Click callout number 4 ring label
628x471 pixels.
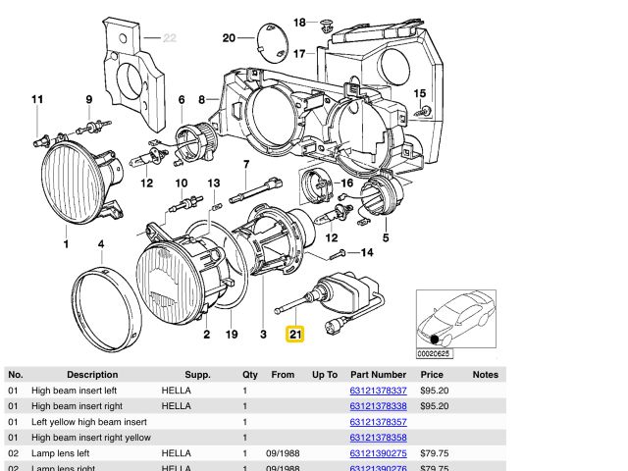[x=100, y=243]
